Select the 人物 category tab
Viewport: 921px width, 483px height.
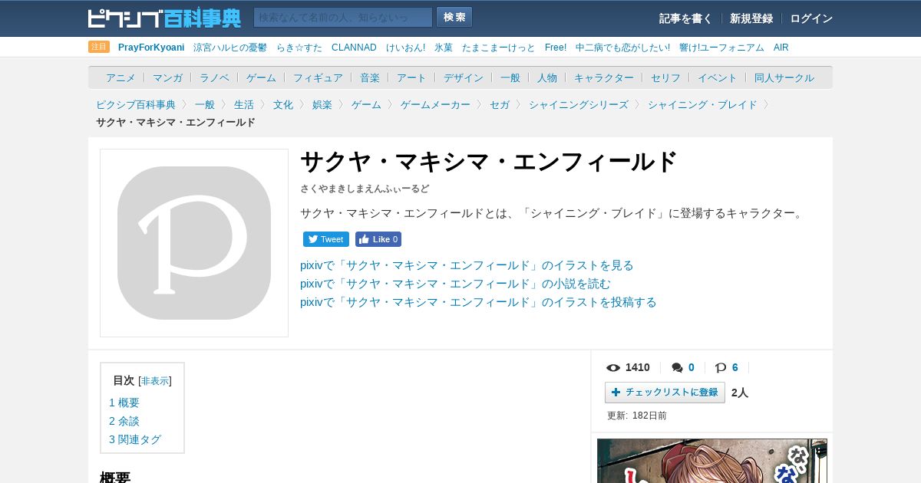[x=547, y=77]
